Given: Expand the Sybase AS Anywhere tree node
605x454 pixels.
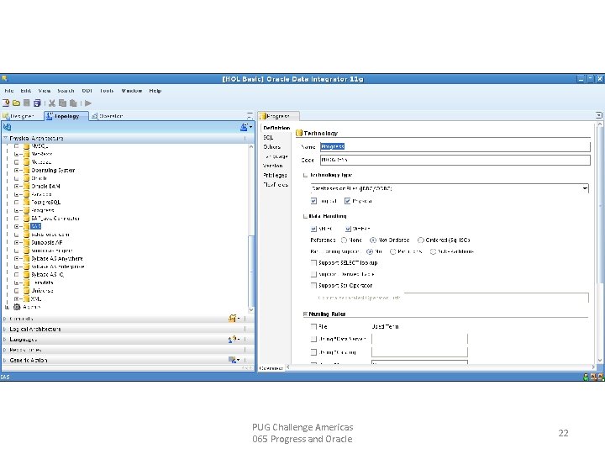Looking at the screenshot, I should 17,259.
